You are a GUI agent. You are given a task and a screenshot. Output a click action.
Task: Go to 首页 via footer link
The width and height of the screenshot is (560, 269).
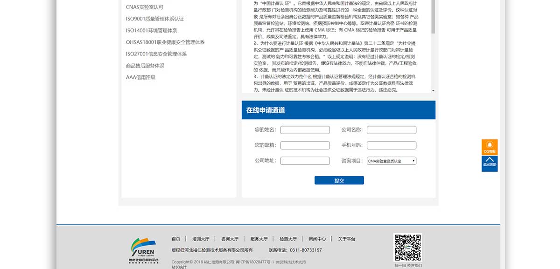(x=175, y=239)
